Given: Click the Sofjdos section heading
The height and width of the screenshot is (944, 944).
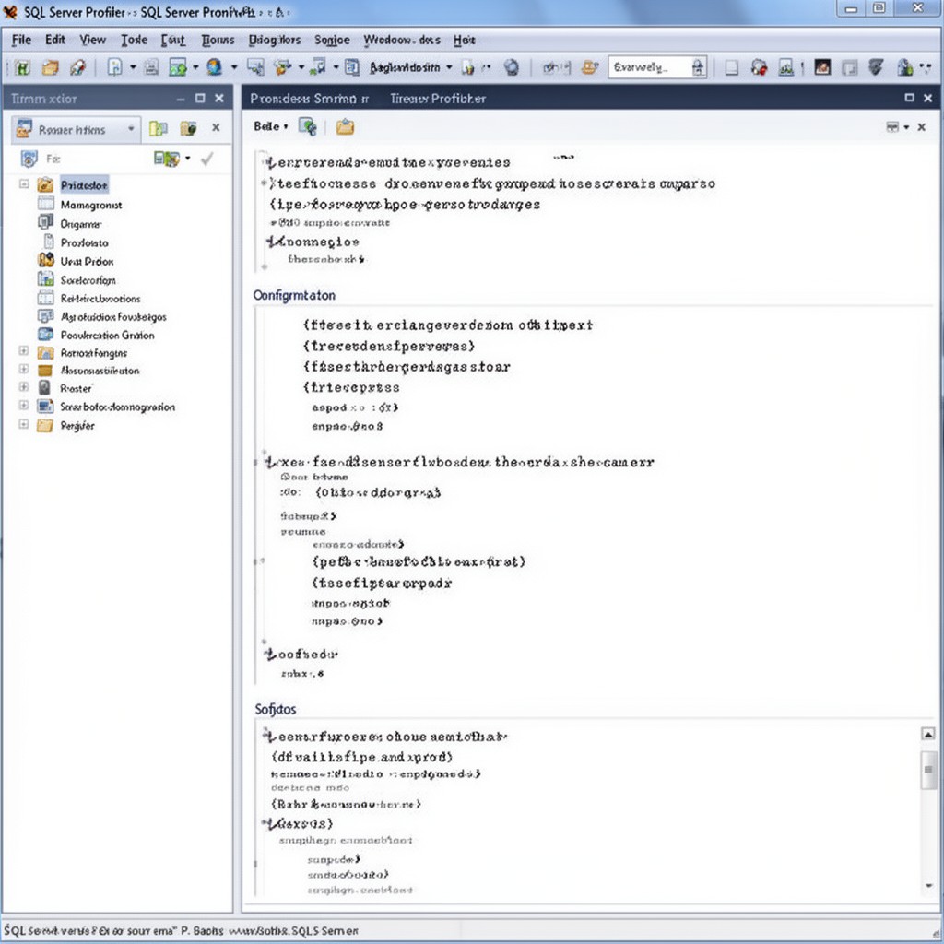Looking at the screenshot, I should pyautogui.click(x=275, y=709).
